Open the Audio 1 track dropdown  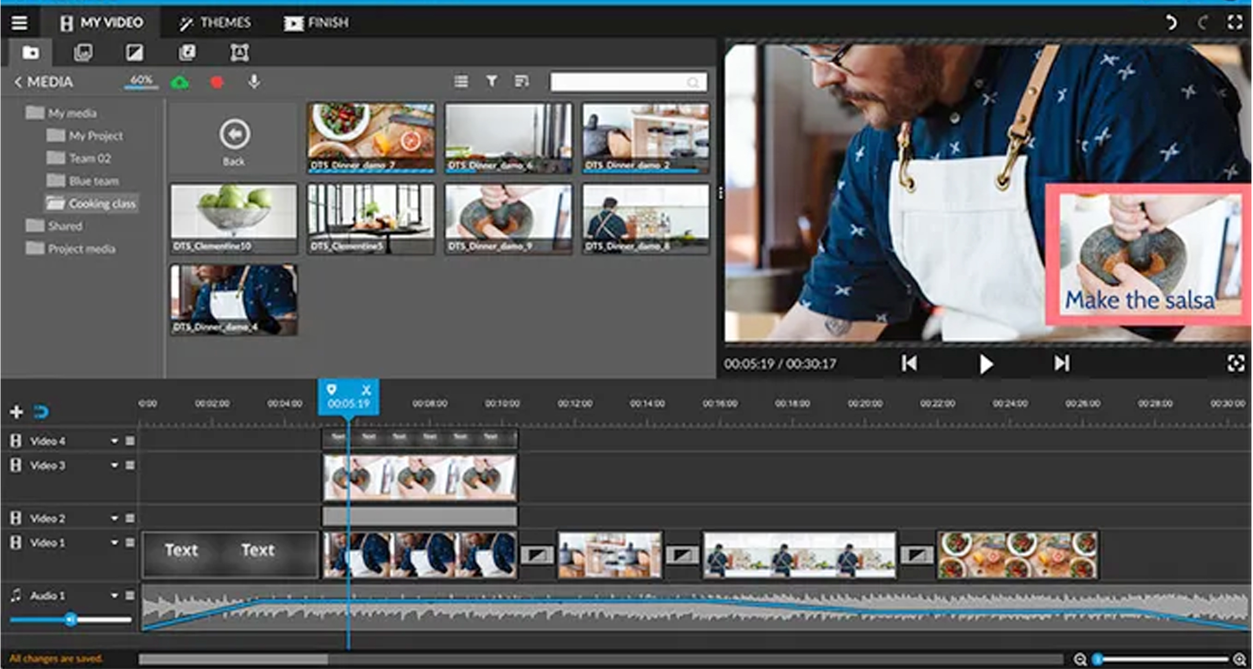pos(114,595)
